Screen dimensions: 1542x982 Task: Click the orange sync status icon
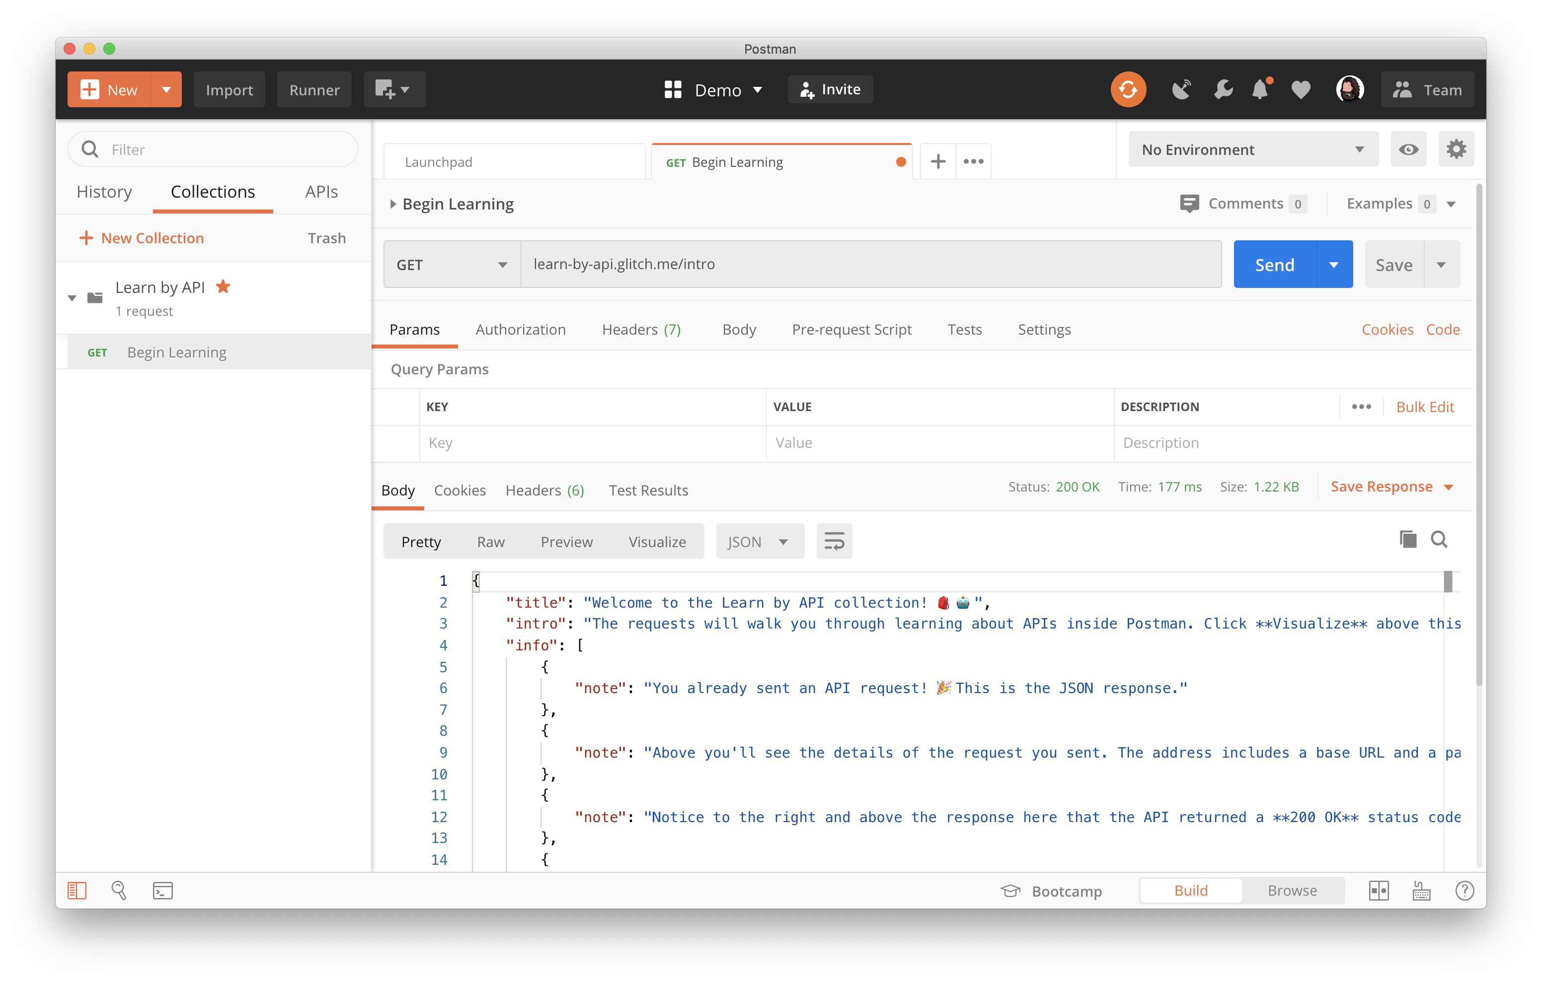(x=1128, y=90)
